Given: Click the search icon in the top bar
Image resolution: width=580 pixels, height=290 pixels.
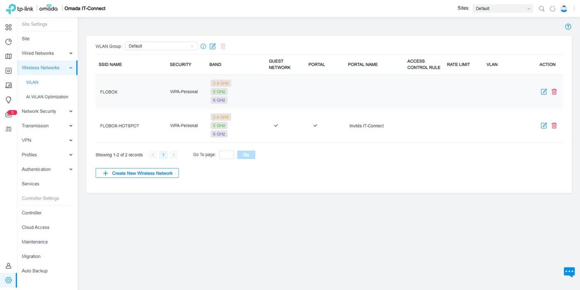Looking at the screenshot, I should pyautogui.click(x=541, y=8).
